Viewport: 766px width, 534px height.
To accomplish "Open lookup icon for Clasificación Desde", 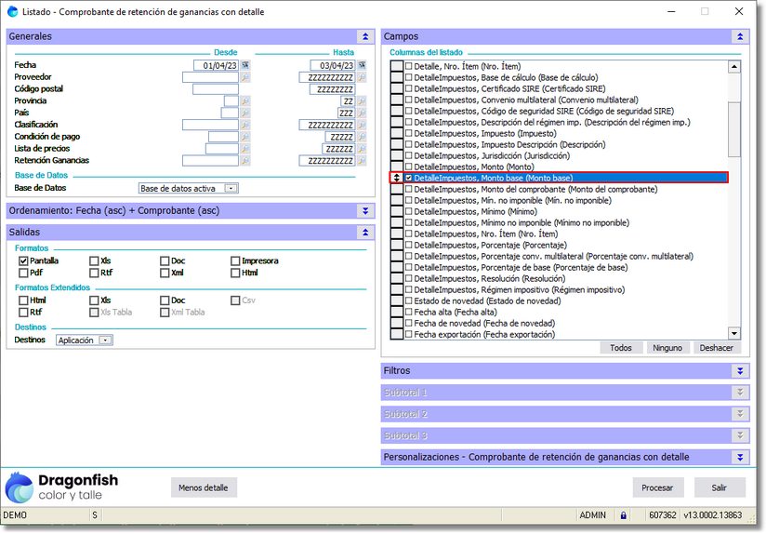I will [x=245, y=125].
